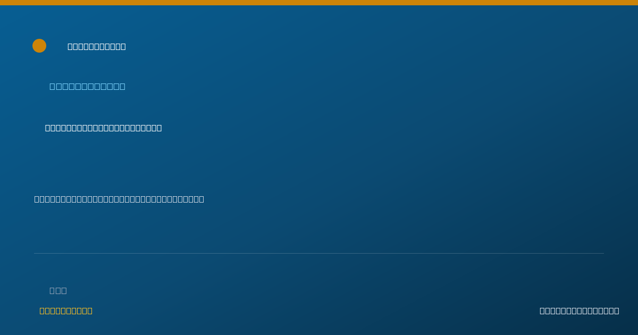The image size is (638, 335).
Task: Click the orange circle logo icon
Action: click(x=39, y=46)
